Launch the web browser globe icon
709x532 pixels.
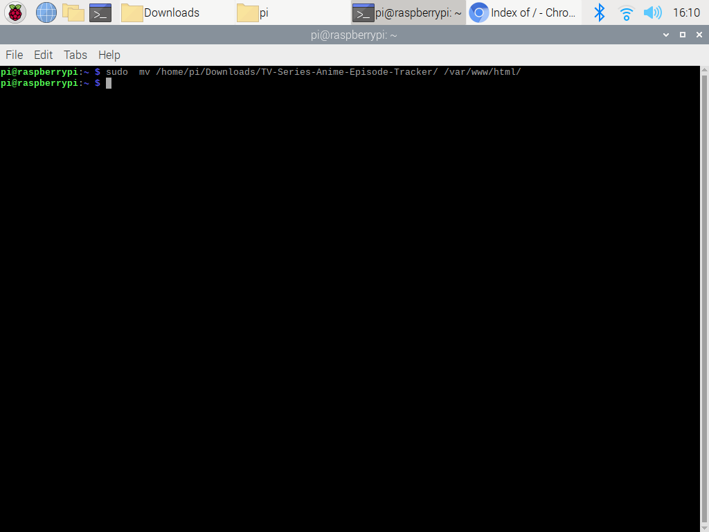click(46, 12)
